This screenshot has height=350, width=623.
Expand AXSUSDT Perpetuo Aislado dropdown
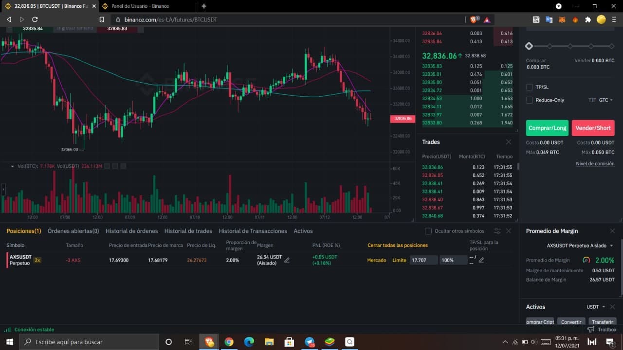(580, 245)
